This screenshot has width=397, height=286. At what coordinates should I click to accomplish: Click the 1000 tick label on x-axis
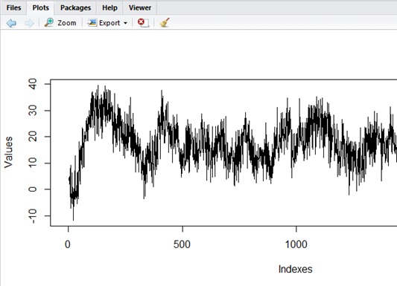[296, 244]
